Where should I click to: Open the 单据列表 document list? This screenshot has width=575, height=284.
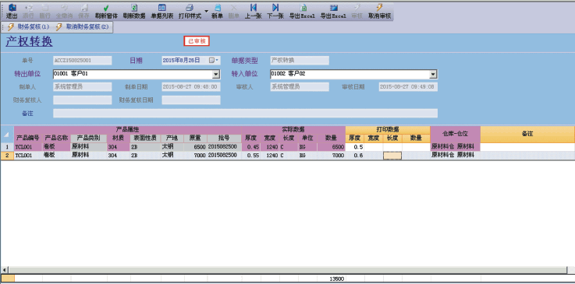click(161, 12)
